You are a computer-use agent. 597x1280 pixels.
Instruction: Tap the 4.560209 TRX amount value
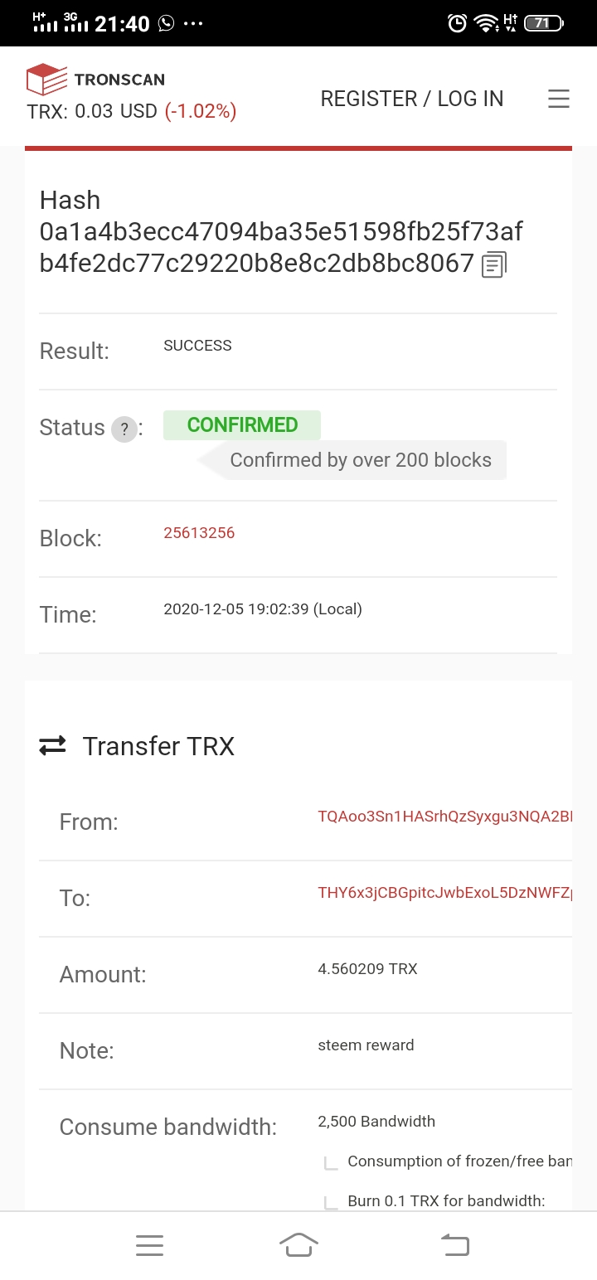367,968
